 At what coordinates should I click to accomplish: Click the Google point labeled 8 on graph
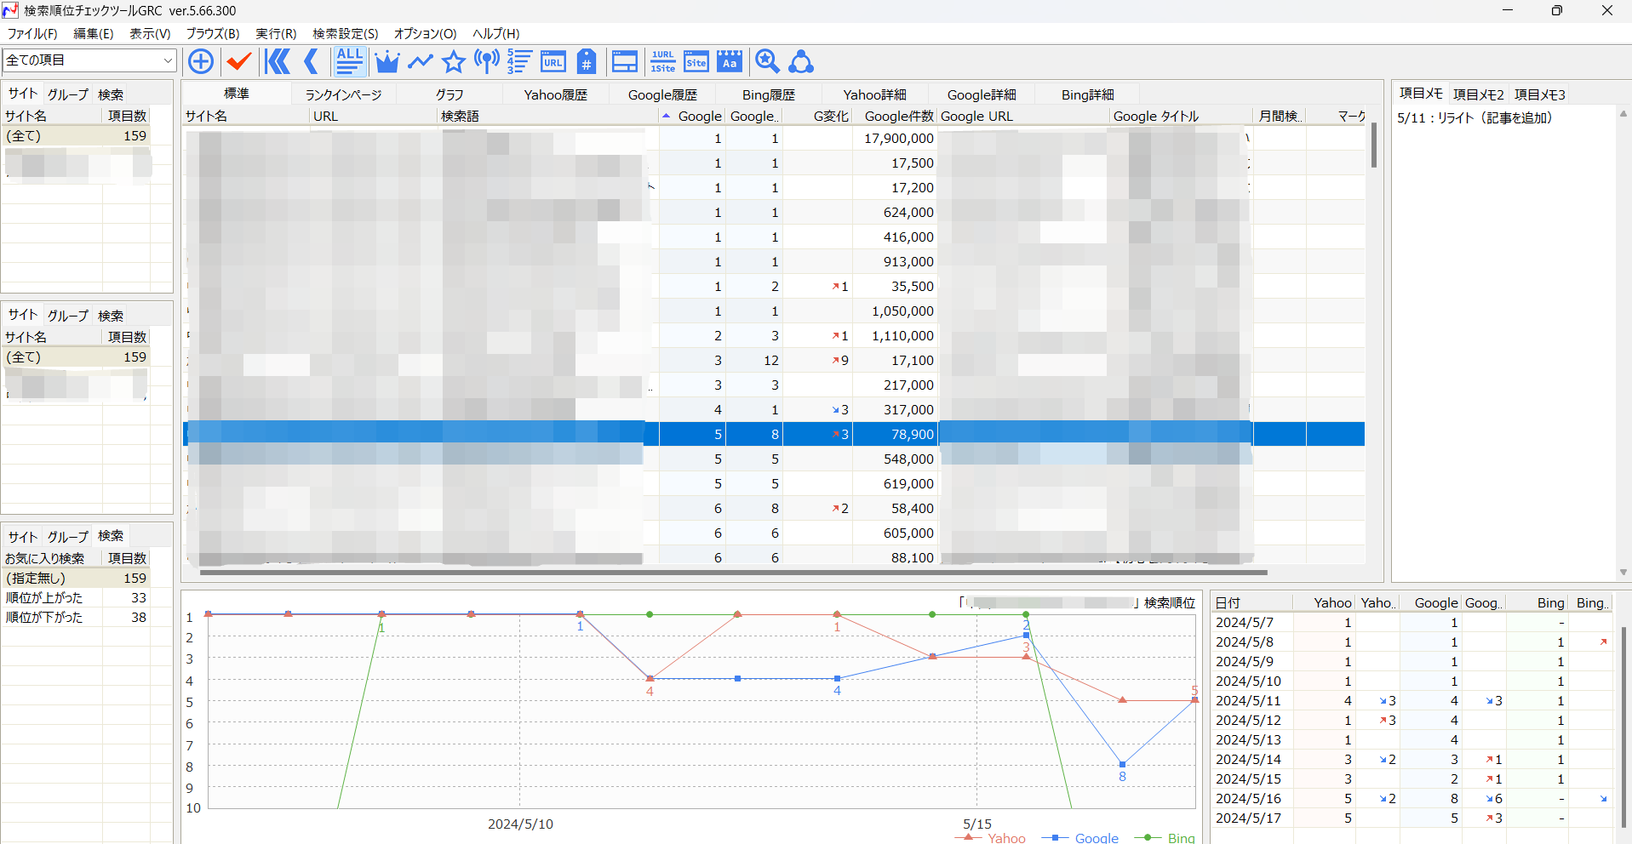click(x=1122, y=764)
